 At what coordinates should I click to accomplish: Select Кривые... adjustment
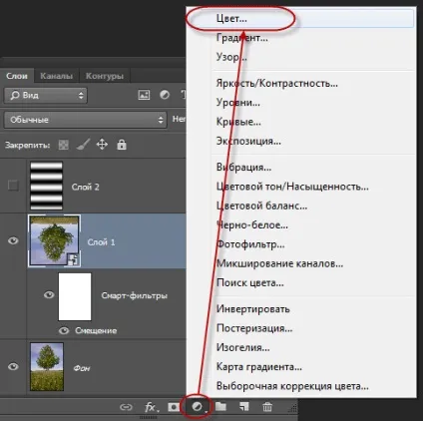(x=301, y=122)
